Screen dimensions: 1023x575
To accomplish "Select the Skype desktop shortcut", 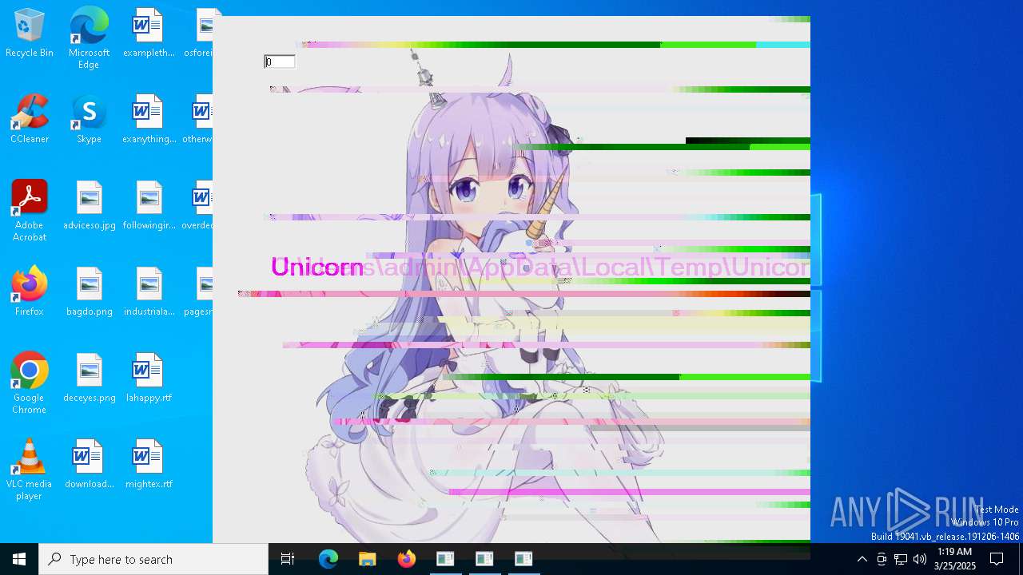I will click(89, 120).
